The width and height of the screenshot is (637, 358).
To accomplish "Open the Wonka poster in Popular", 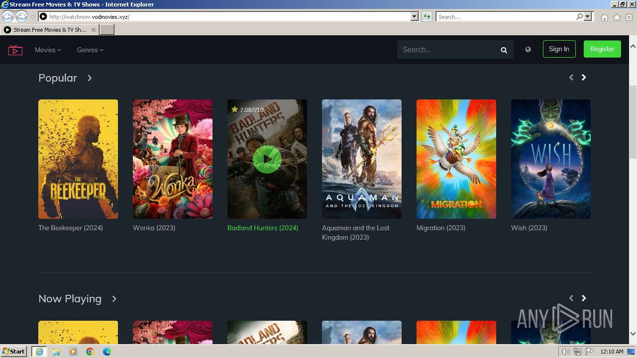I will 173,159.
